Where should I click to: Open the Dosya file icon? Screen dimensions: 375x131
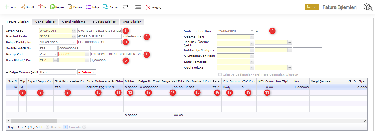click(70, 7)
